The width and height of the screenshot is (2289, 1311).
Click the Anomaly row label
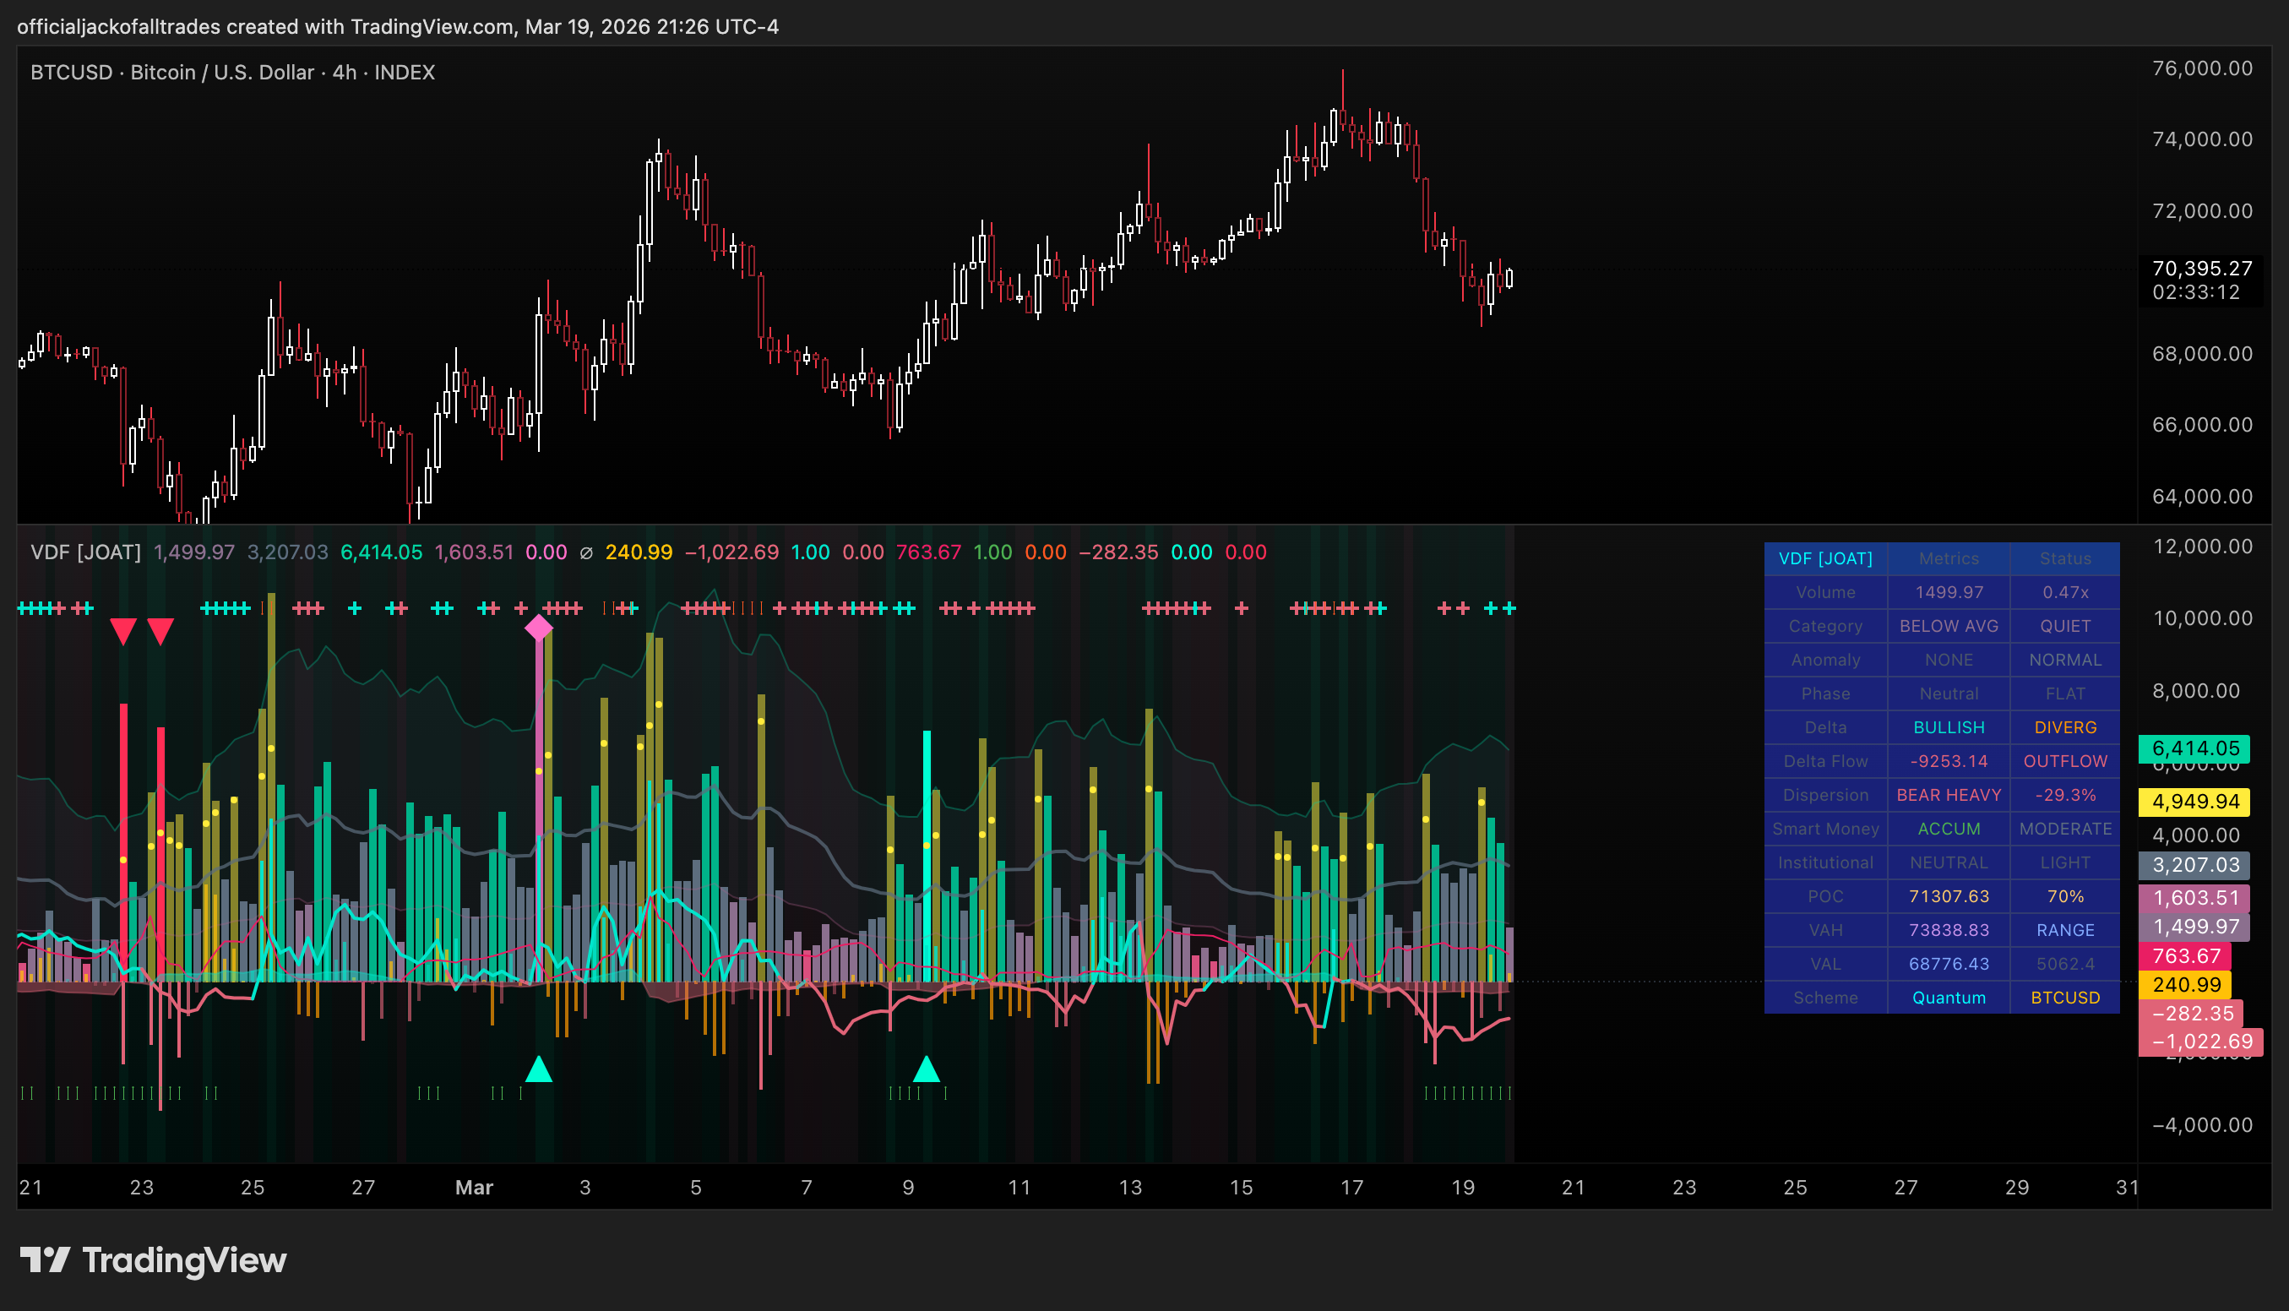(x=1825, y=660)
